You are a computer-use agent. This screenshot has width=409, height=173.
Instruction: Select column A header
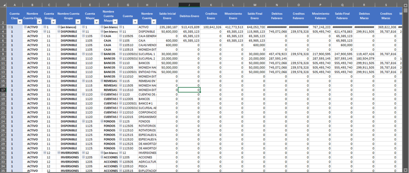point(15,5)
